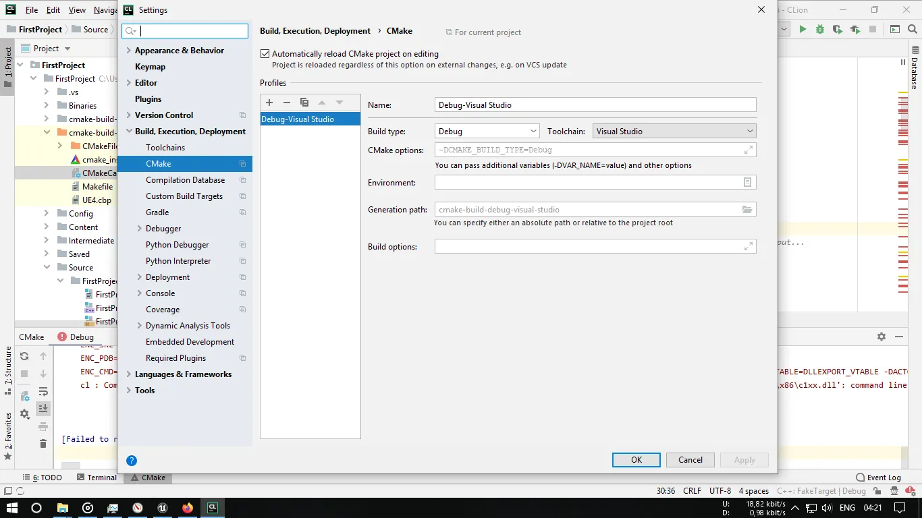
Task: Open Unreal Engine from the taskbar
Action: 163,508
